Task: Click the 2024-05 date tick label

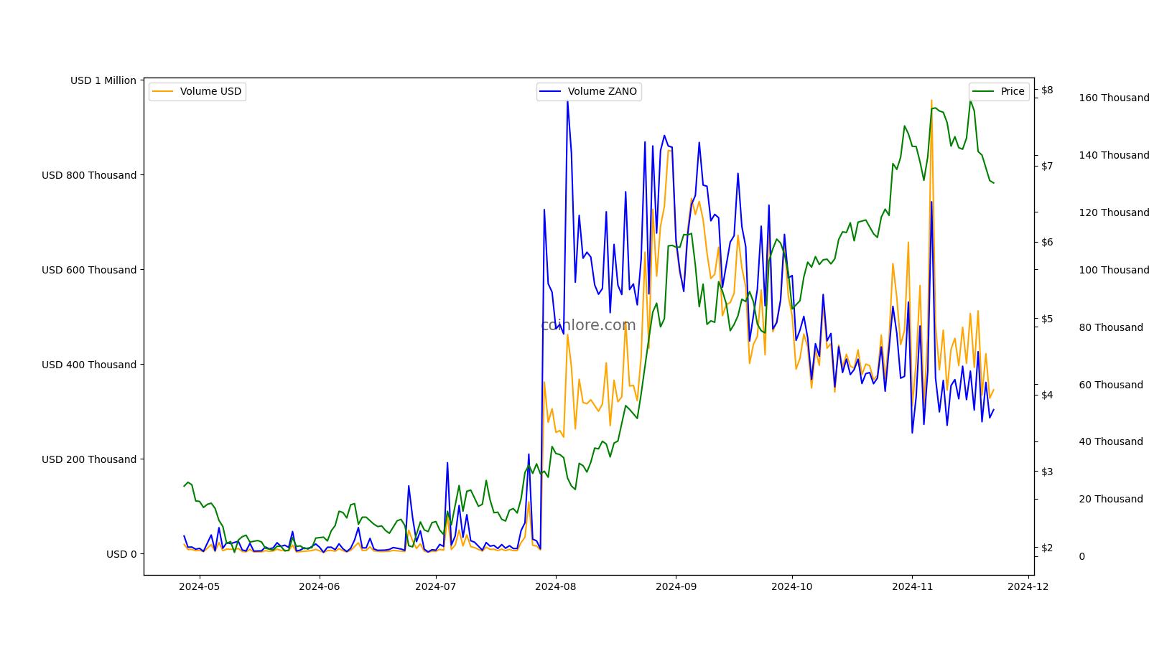Action: [199, 586]
